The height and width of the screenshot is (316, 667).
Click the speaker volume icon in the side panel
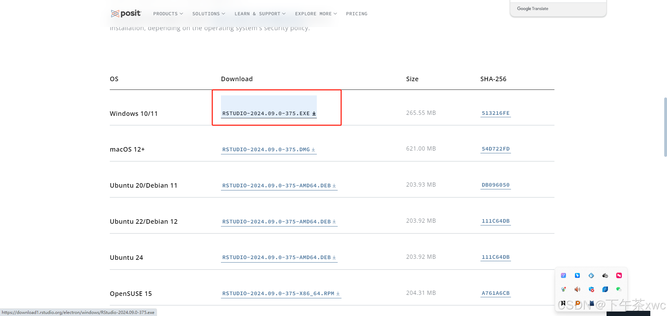point(577,289)
